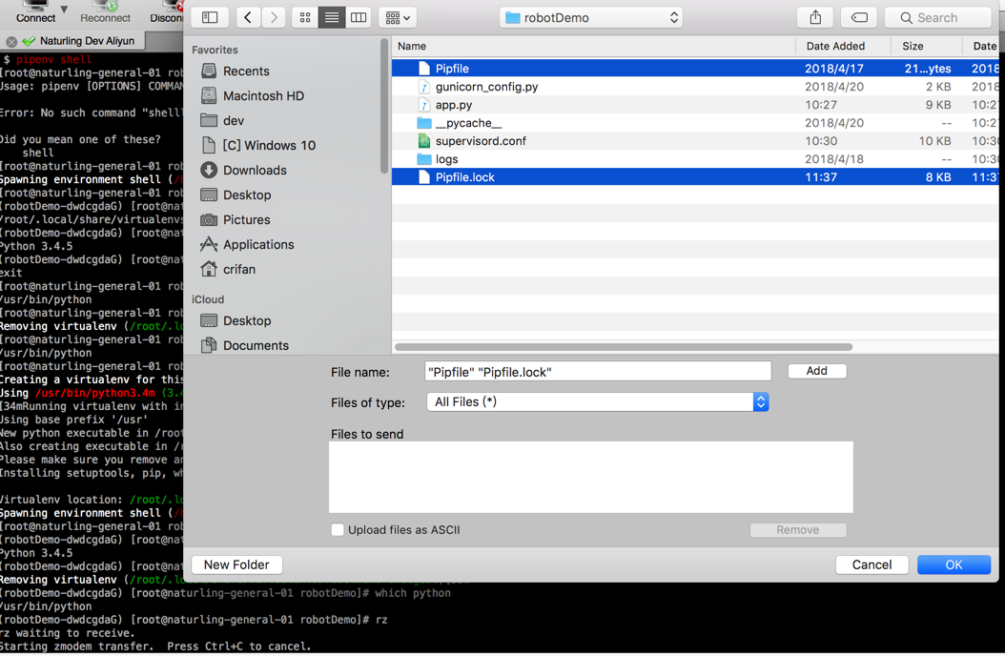
Task: Open the Files of type dropdown
Action: pos(597,401)
